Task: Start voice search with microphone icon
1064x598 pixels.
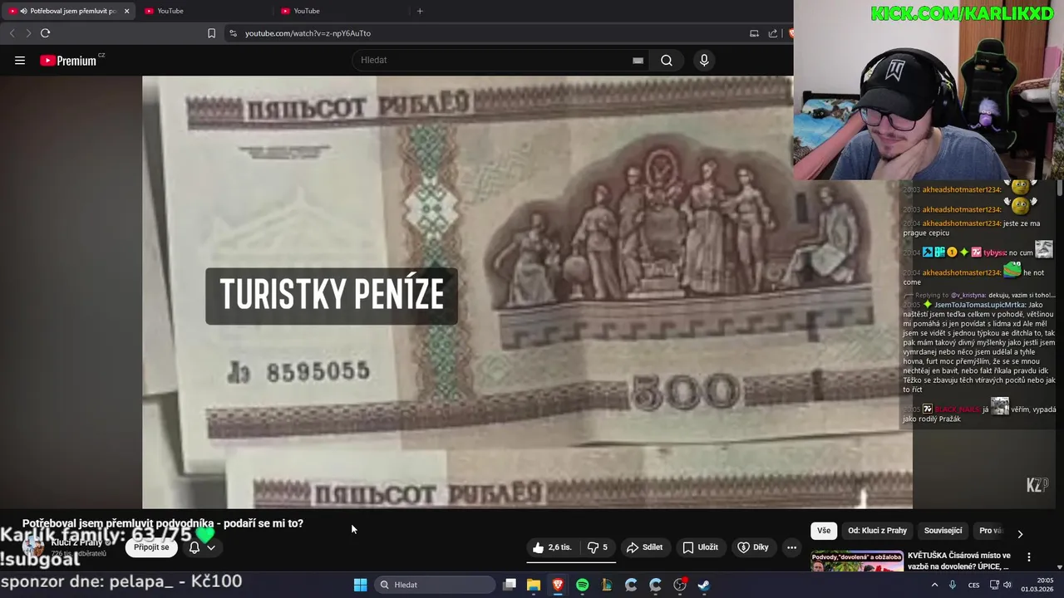Action: point(704,60)
